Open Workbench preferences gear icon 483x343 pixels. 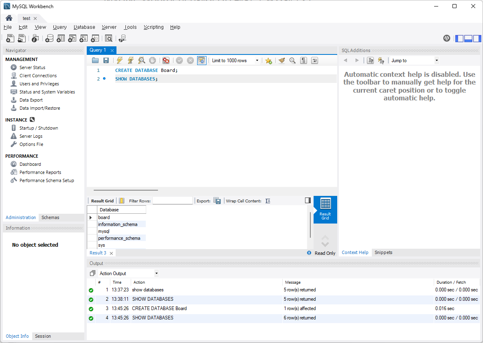(447, 38)
